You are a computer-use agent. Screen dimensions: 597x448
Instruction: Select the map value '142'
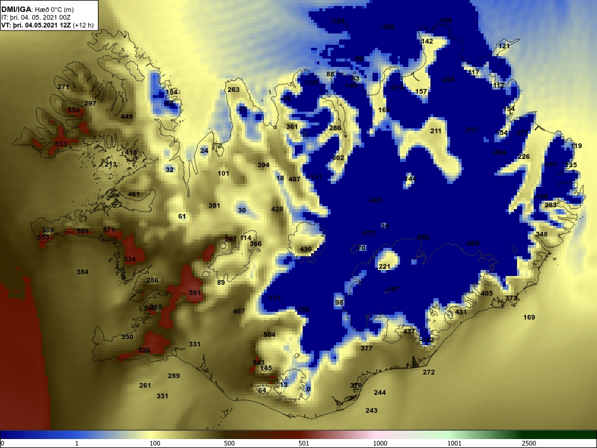coord(427,41)
